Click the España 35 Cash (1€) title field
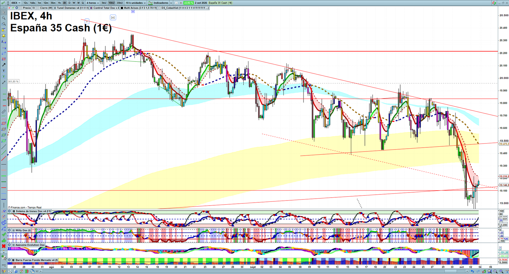 220,3
